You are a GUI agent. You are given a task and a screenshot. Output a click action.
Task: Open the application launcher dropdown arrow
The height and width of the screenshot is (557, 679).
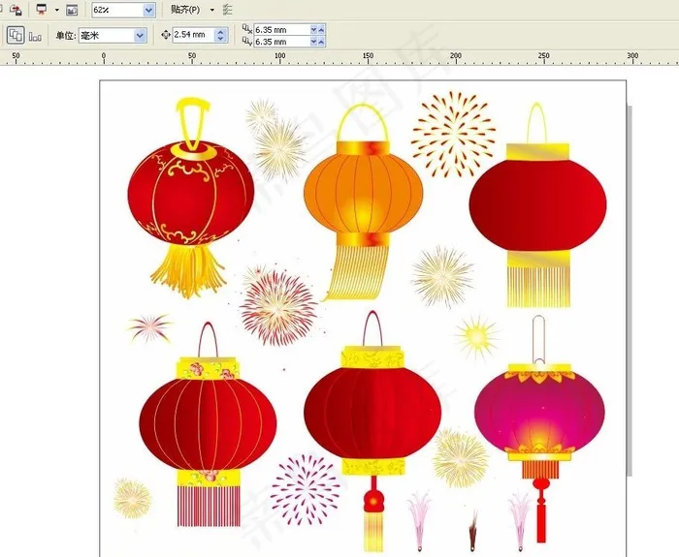(x=56, y=10)
